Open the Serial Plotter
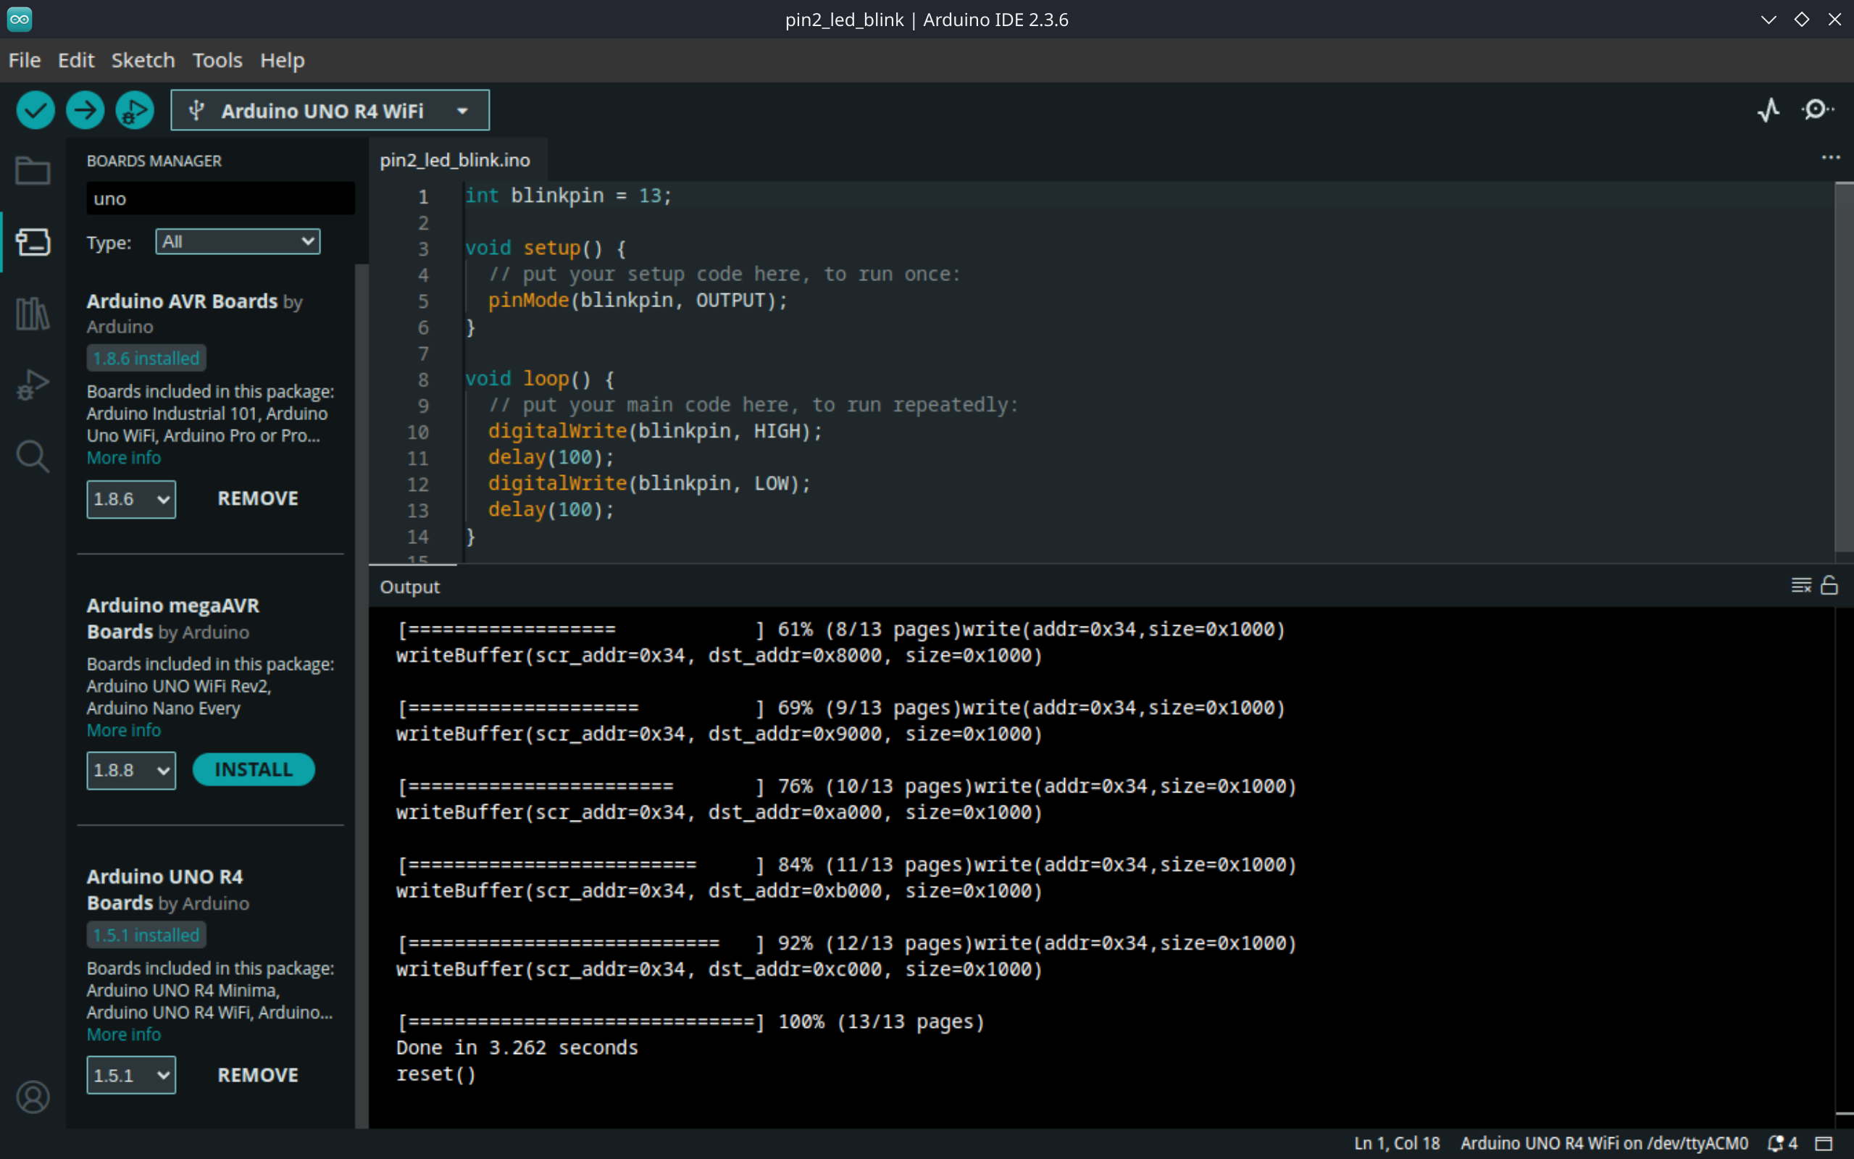 pyautogui.click(x=1769, y=110)
